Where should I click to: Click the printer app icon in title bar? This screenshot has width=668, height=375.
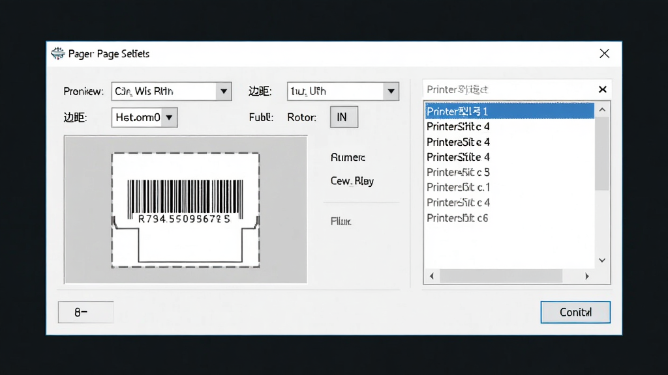pos(57,53)
